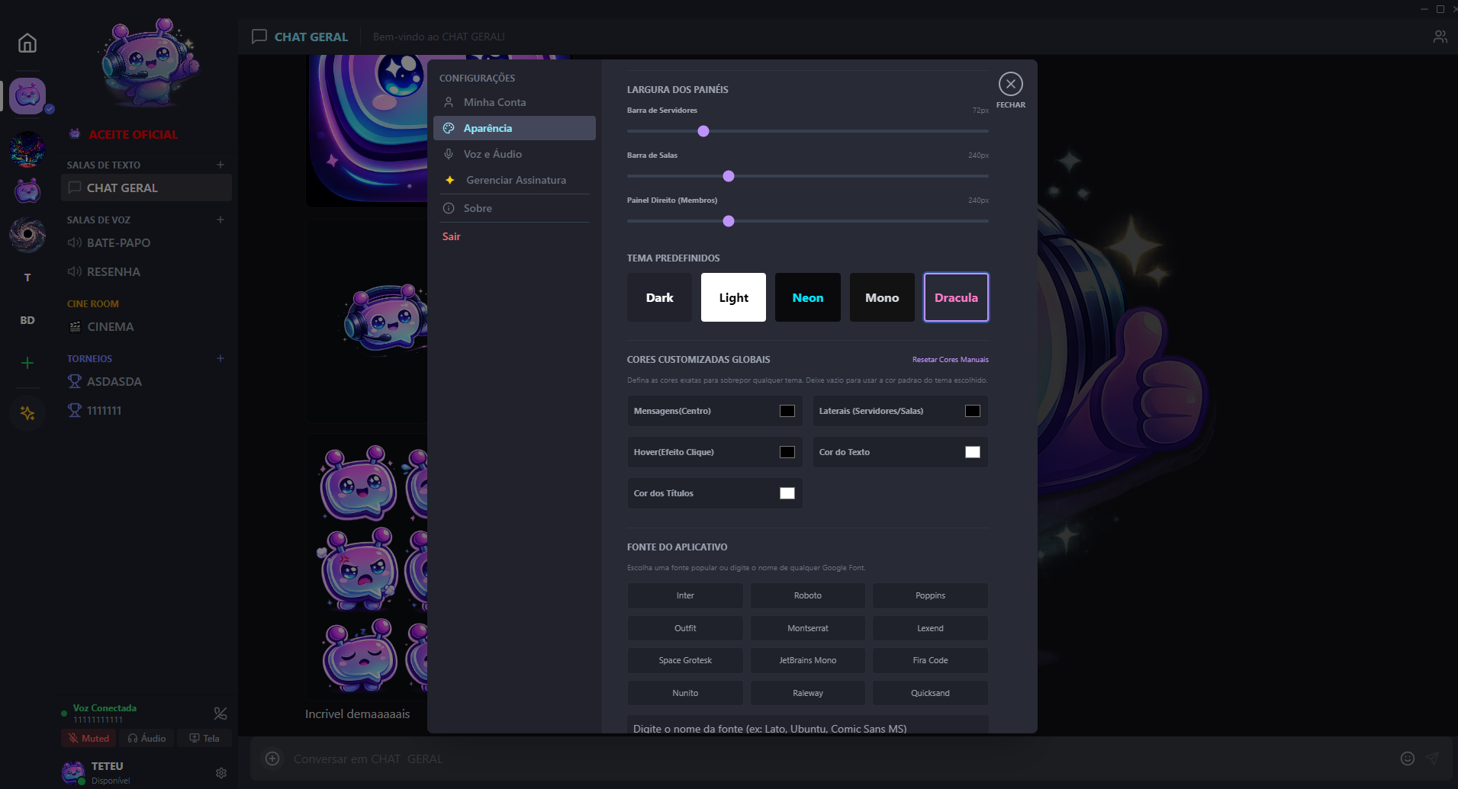This screenshot has height=789, width=1458.
Task: Click the add server plus icon
Action: pyautogui.click(x=27, y=363)
